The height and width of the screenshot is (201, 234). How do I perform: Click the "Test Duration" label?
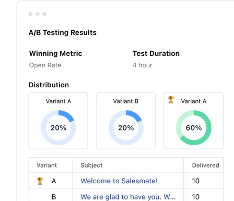(x=156, y=53)
